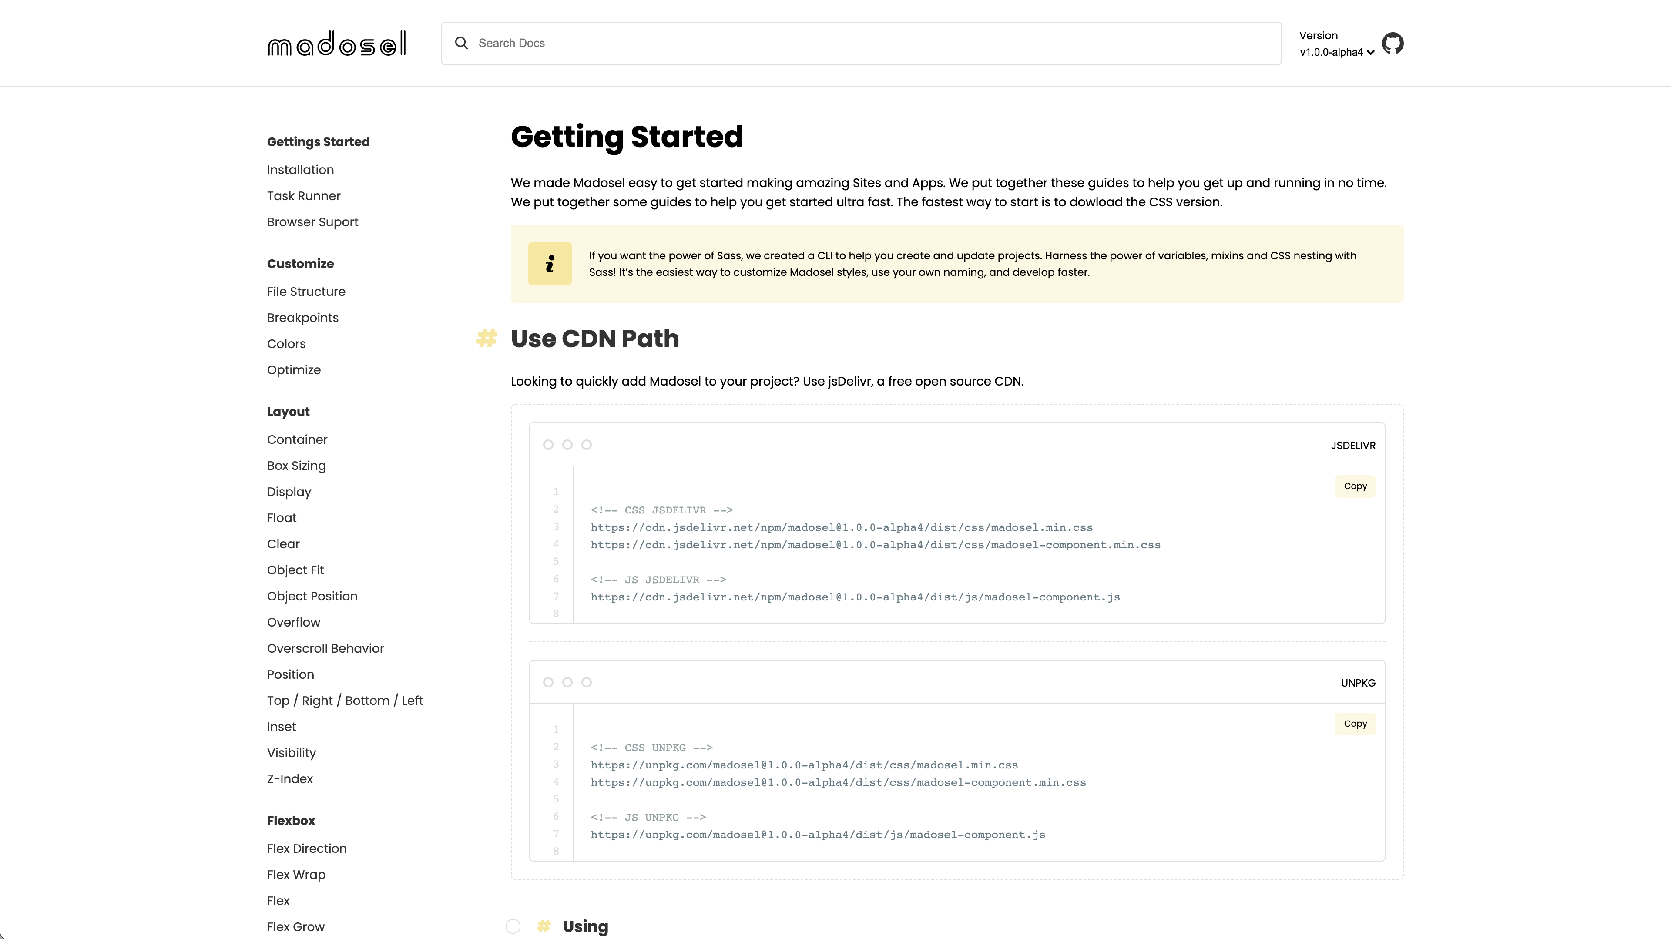The width and height of the screenshot is (1671, 939).
Task: Click the Getting Started page title
Action: coord(627,137)
